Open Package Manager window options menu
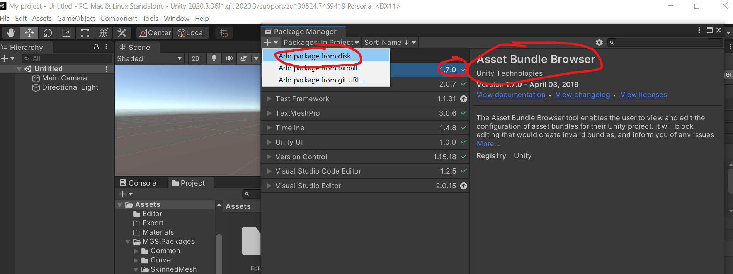The image size is (733, 274). [x=699, y=30]
